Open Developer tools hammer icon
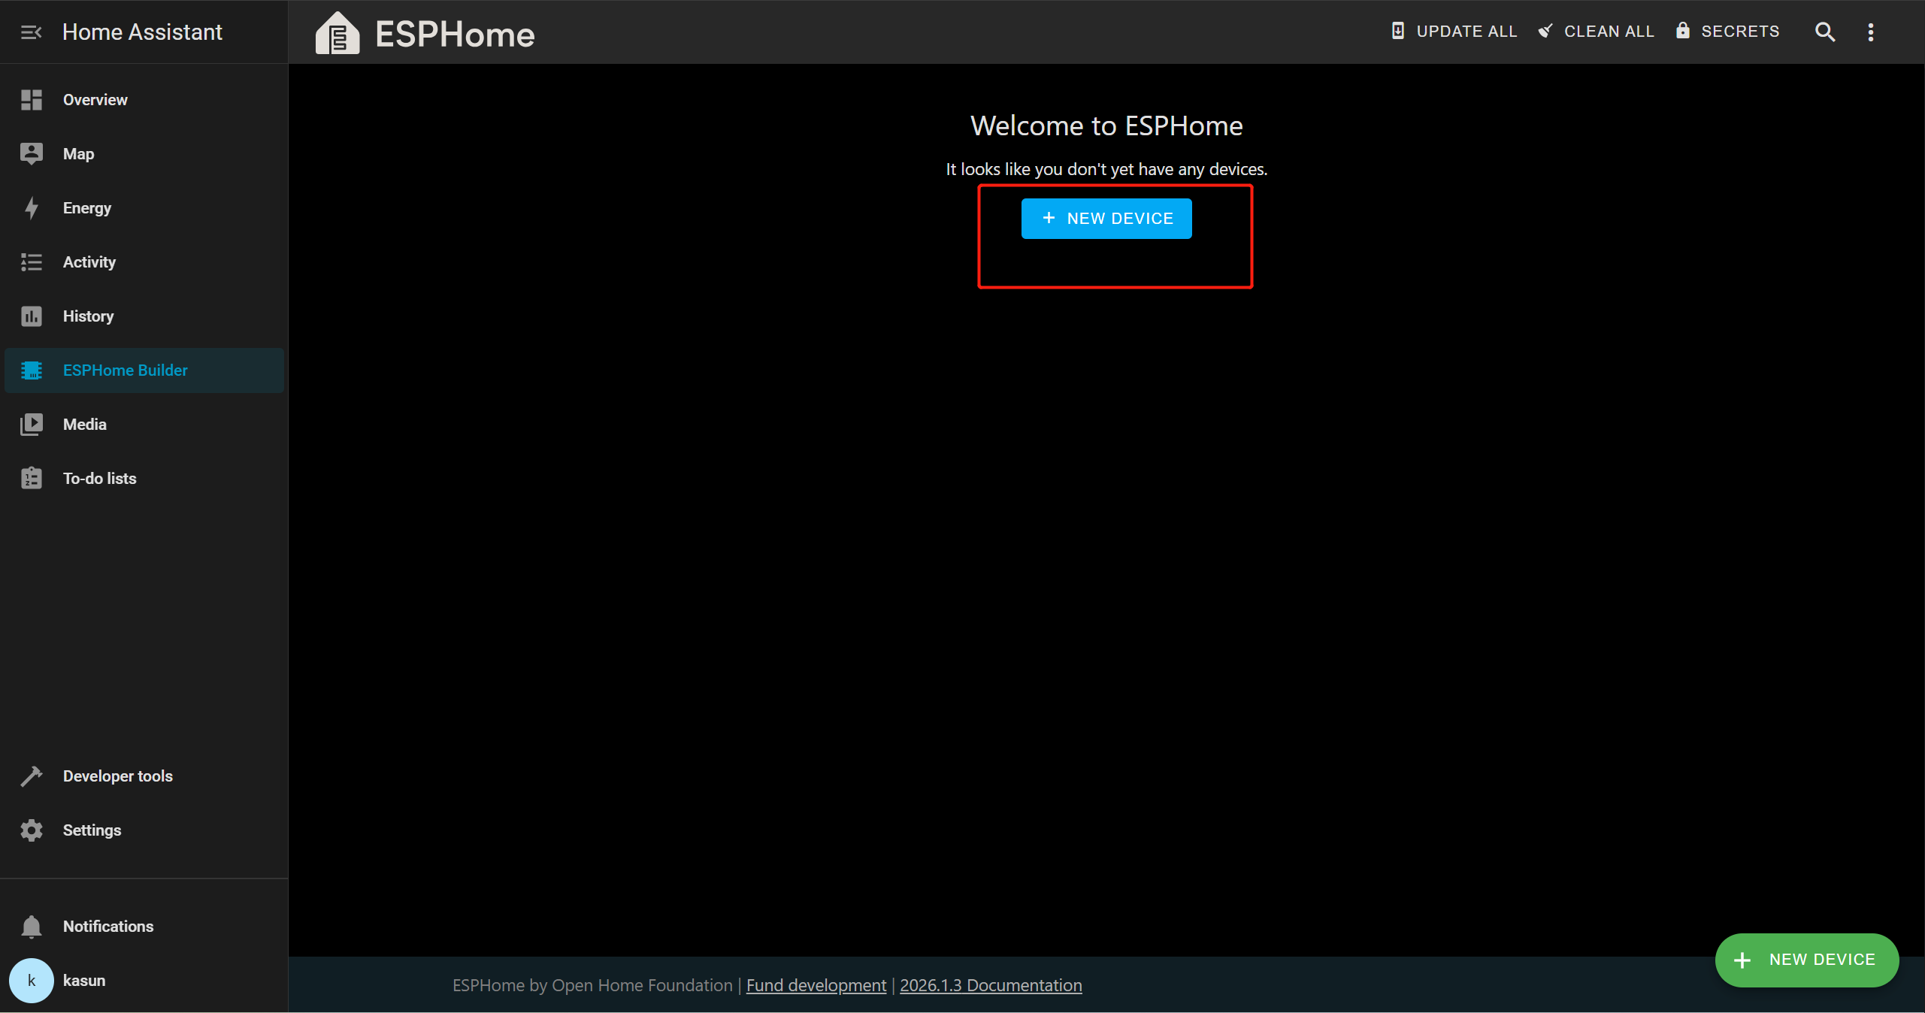This screenshot has height=1013, width=1925. pyautogui.click(x=32, y=776)
